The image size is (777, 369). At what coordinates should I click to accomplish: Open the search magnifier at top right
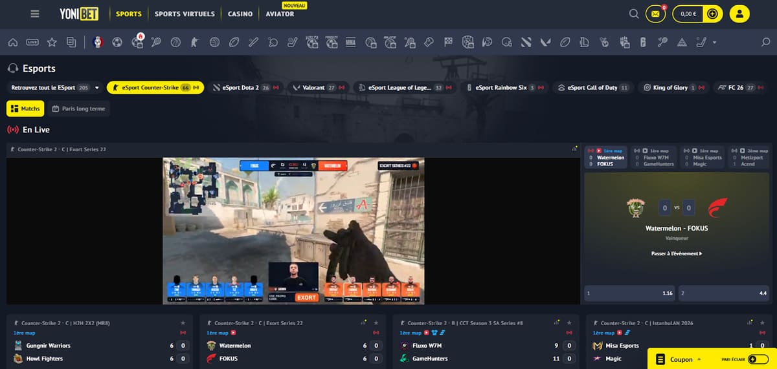[634, 14]
